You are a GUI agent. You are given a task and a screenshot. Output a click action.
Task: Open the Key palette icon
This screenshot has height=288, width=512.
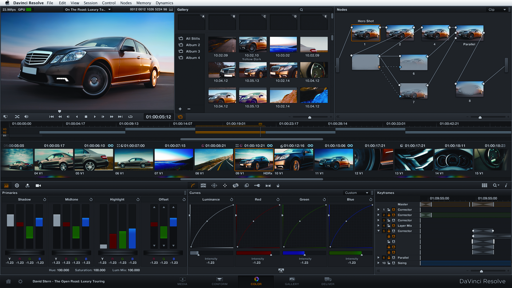pyautogui.click(x=257, y=186)
